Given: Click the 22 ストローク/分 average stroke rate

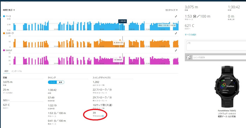Looking at the screenshot, I should 102,90.
